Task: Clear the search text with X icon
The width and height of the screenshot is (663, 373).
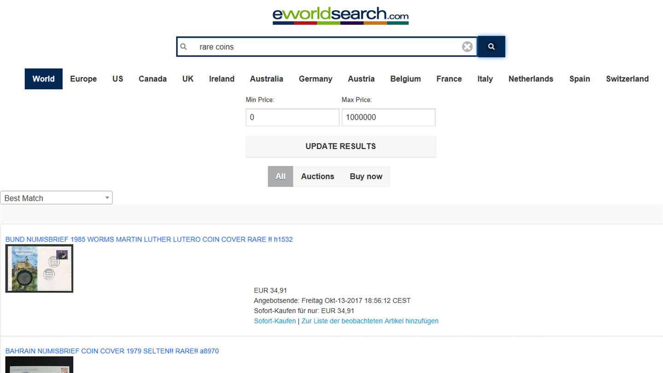Action: tap(467, 47)
